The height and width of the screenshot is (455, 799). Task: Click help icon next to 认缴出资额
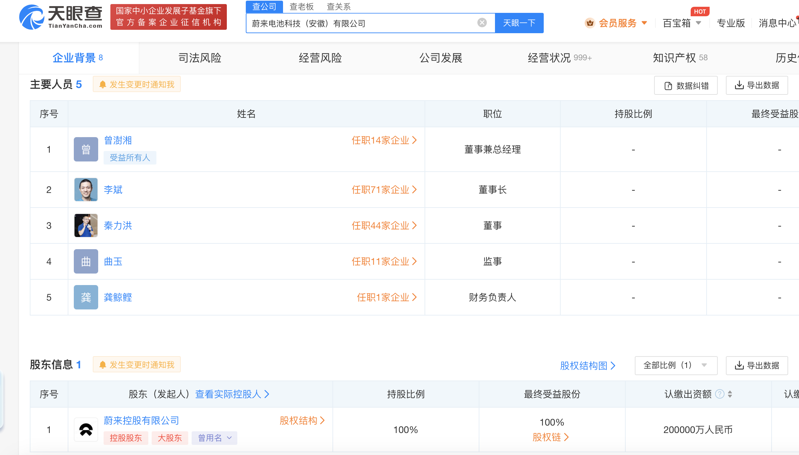tap(720, 394)
